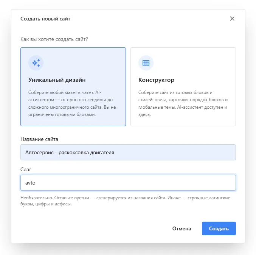Click the Уникальный дизайн description text

click(x=72, y=103)
